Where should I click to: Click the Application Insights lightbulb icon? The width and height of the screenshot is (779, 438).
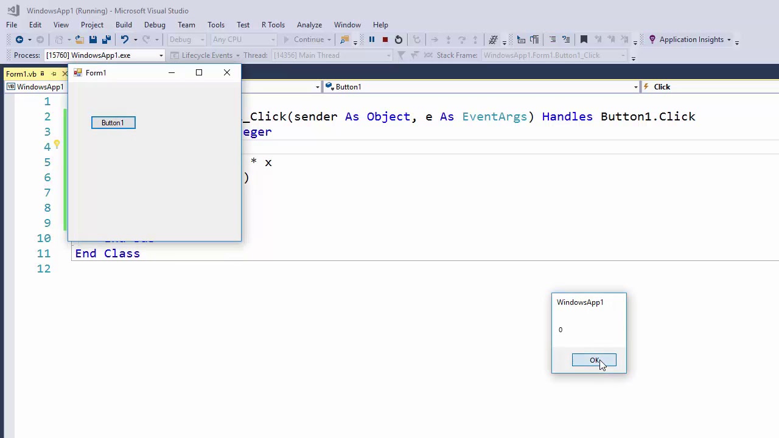pos(652,40)
